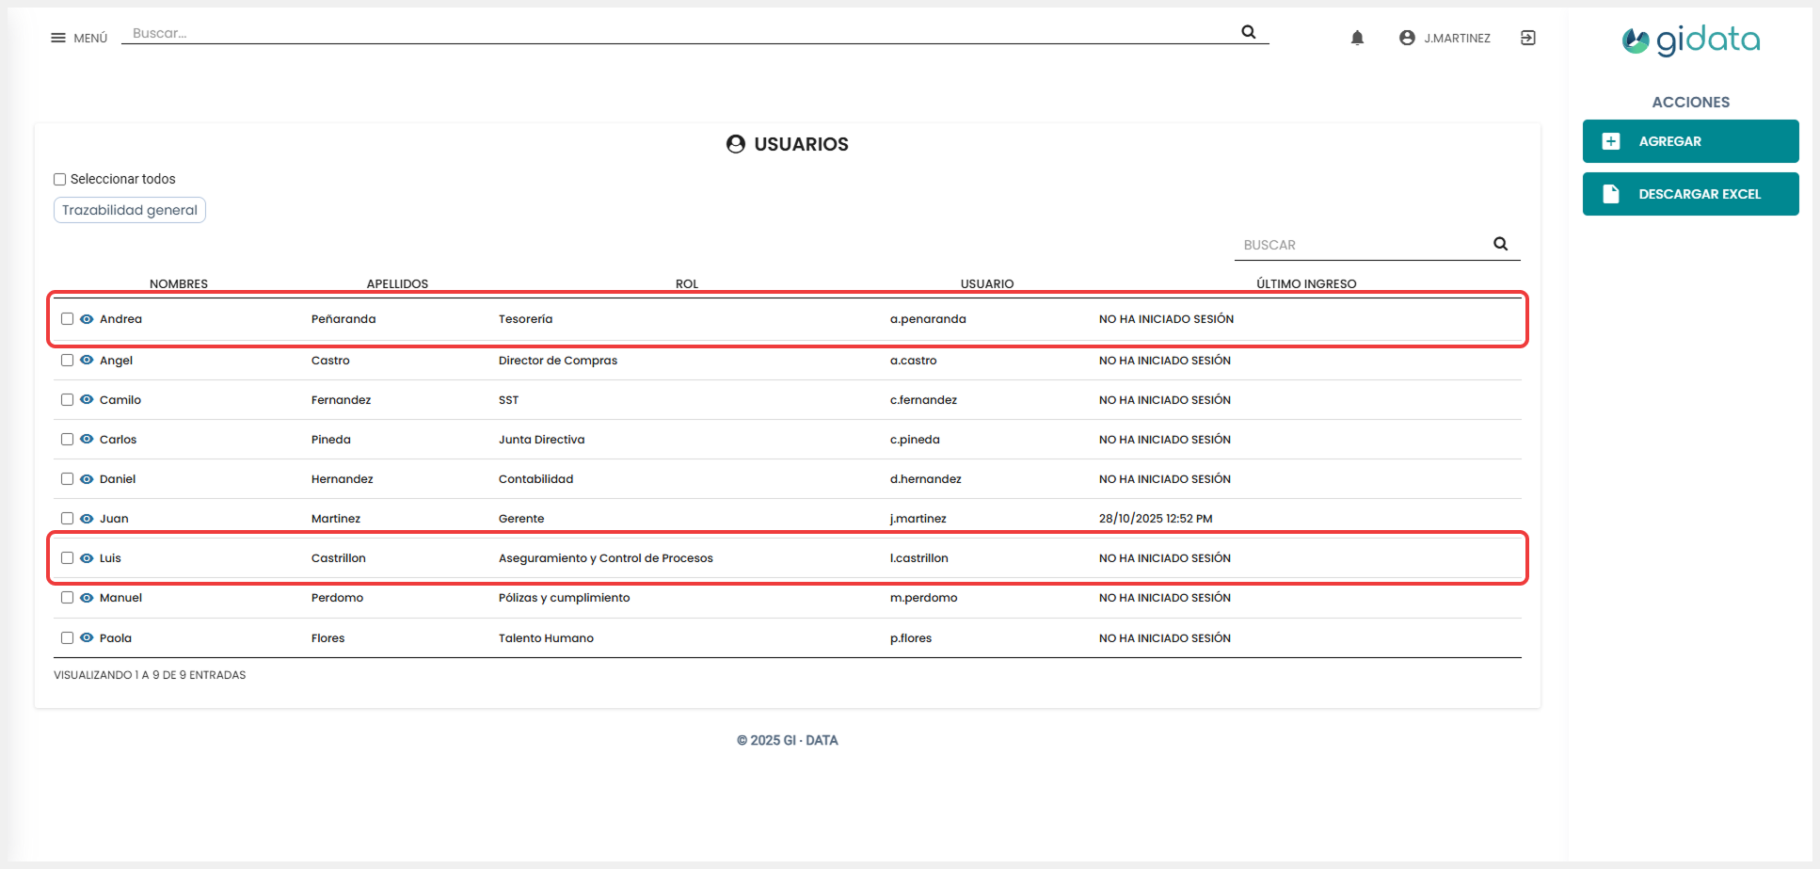This screenshot has width=1820, height=869.
Task: Open the J.MARTINEZ profile account icon
Action: click(1406, 37)
